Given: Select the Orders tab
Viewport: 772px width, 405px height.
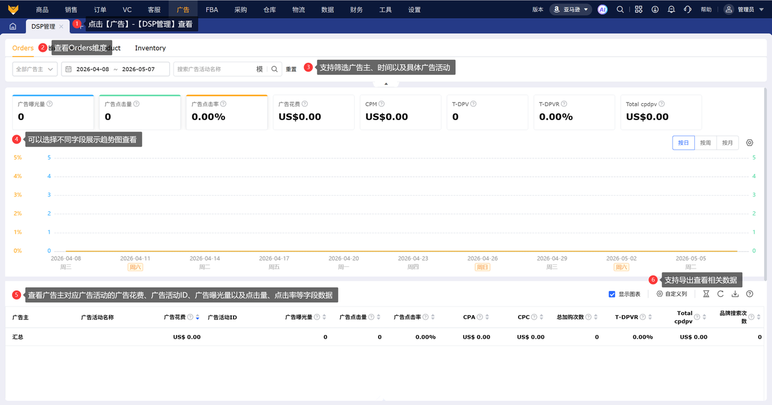Looking at the screenshot, I should click(23, 48).
